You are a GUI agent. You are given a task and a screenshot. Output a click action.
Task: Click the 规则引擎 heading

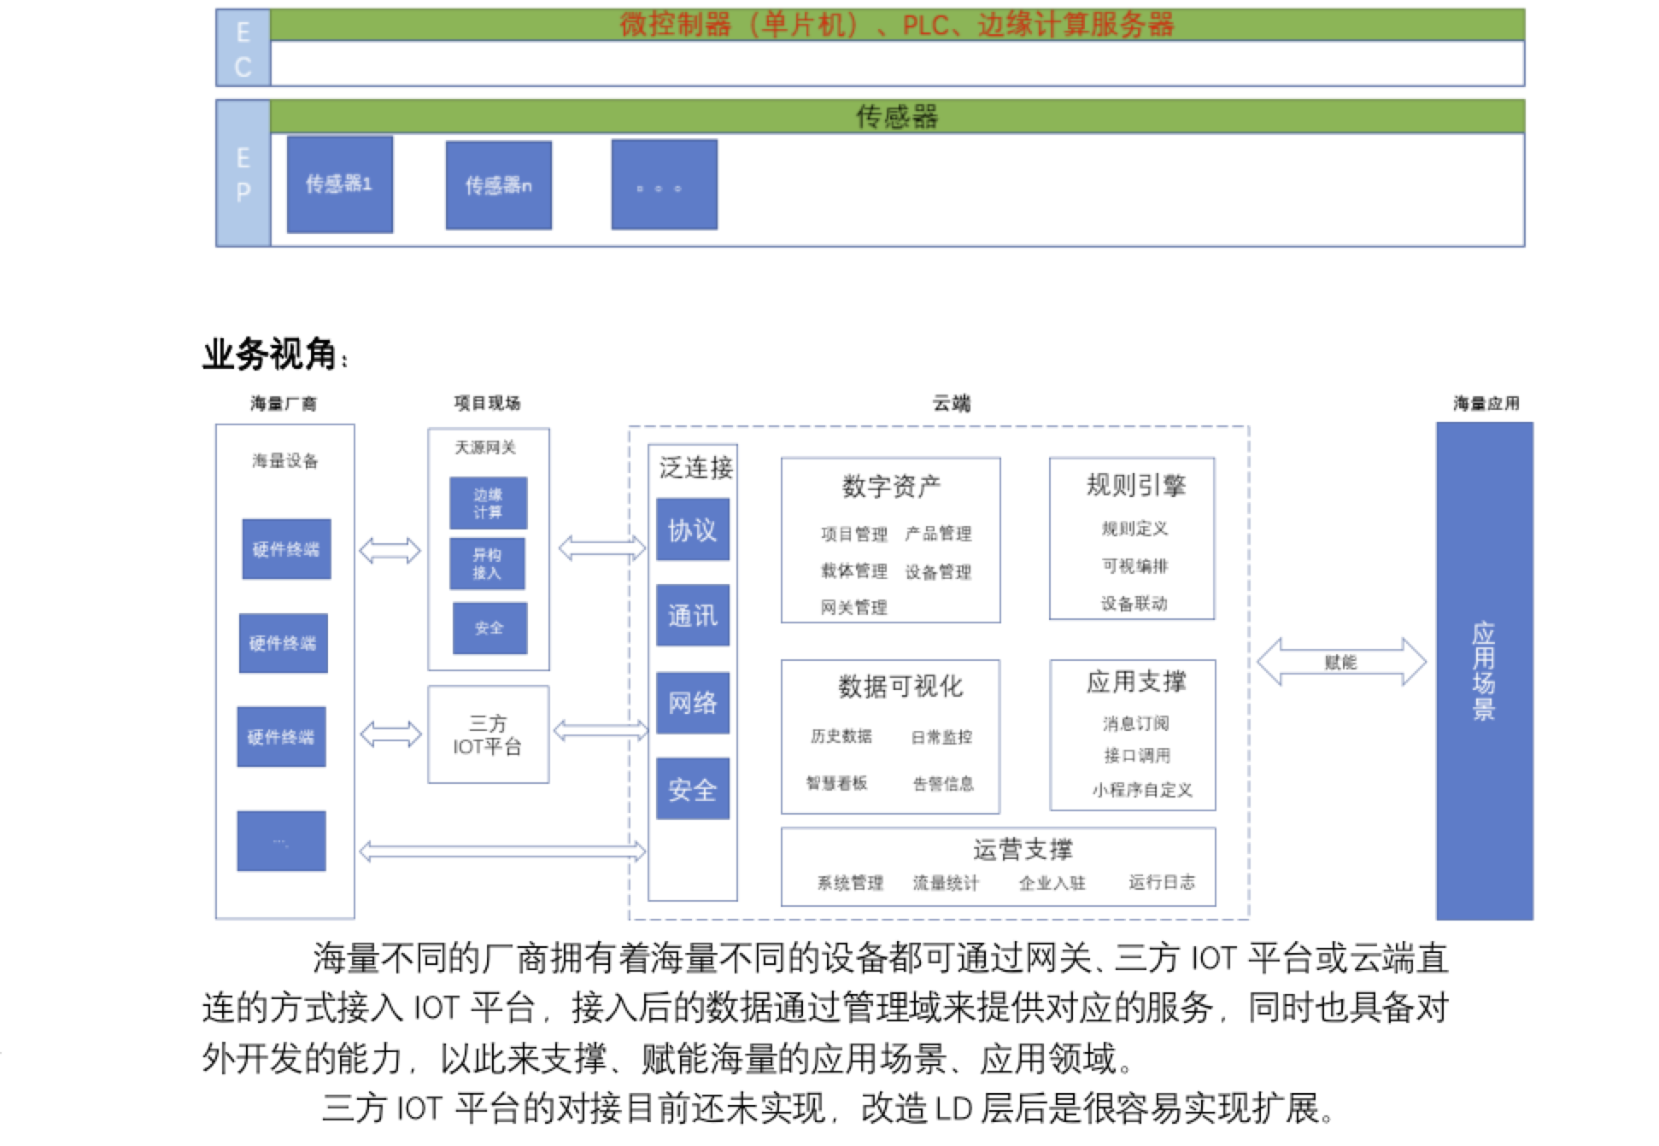point(1136,485)
